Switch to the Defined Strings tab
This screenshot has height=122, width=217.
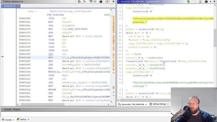click(159, 104)
